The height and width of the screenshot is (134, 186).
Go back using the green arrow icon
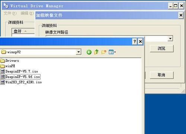89,52
